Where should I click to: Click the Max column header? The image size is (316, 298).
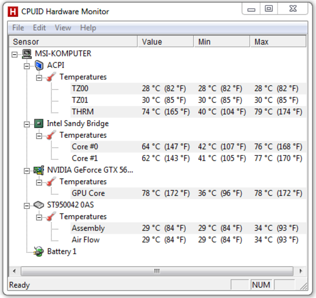278,42
